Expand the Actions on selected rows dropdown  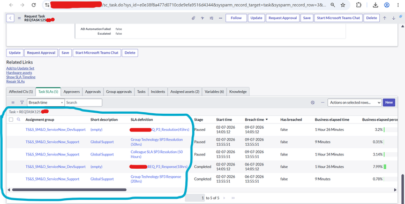click(x=355, y=103)
